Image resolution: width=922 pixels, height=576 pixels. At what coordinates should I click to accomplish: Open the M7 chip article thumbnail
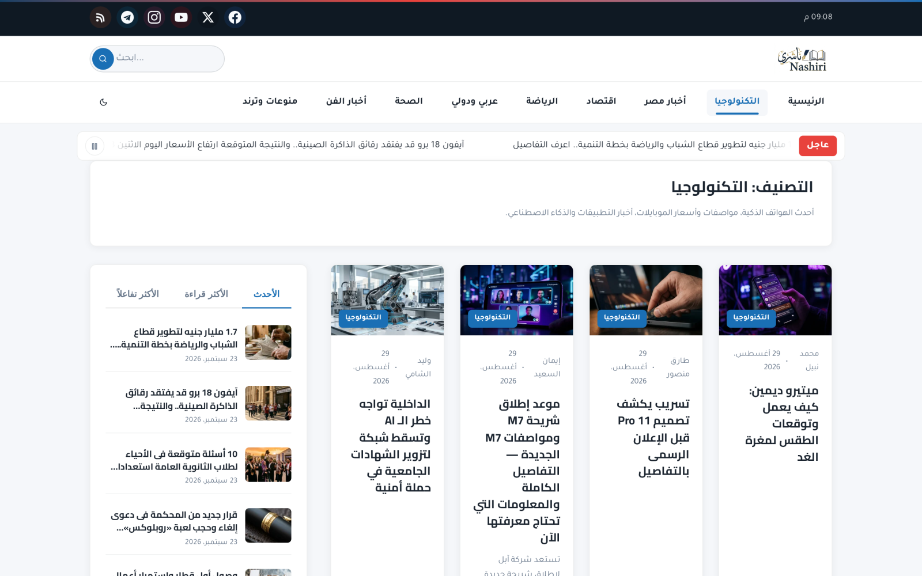pyautogui.click(x=516, y=300)
